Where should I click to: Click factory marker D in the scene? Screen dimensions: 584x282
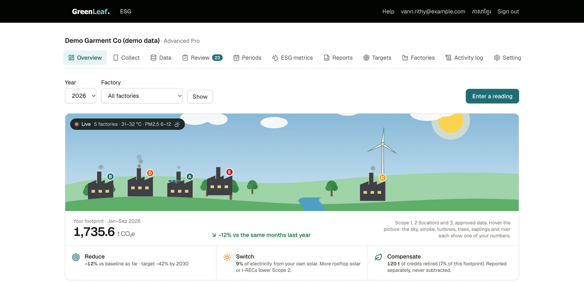coord(150,173)
